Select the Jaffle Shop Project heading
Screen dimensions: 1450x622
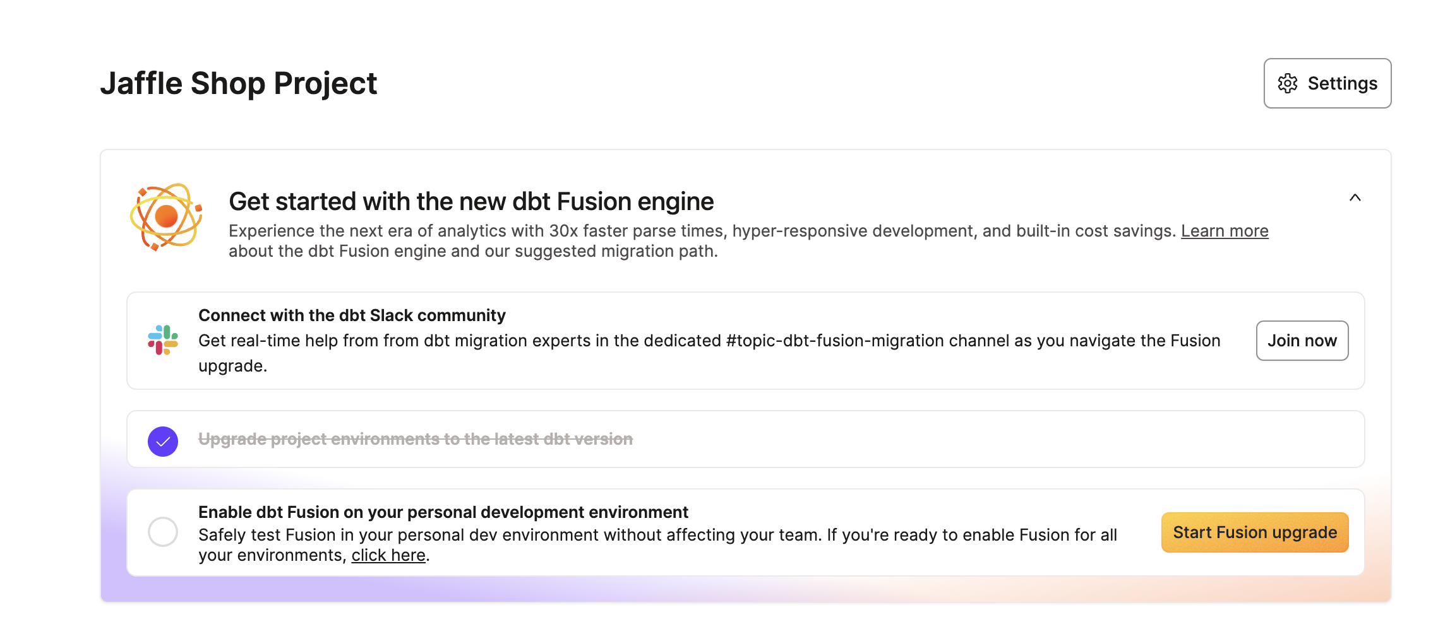239,83
